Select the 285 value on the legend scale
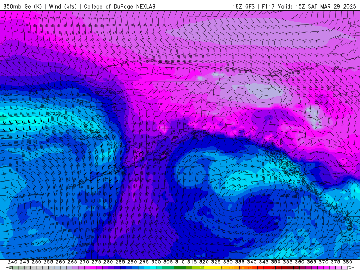Viewport: 360px width, 270px height. click(120, 262)
